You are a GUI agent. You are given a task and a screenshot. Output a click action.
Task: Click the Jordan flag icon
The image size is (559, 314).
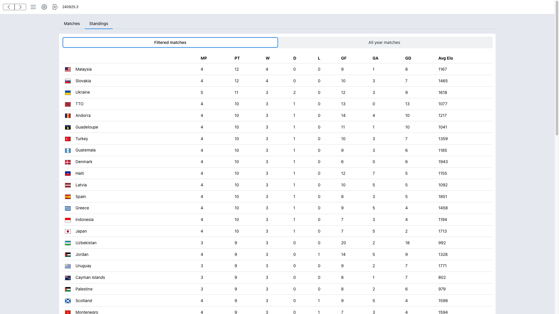68,255
